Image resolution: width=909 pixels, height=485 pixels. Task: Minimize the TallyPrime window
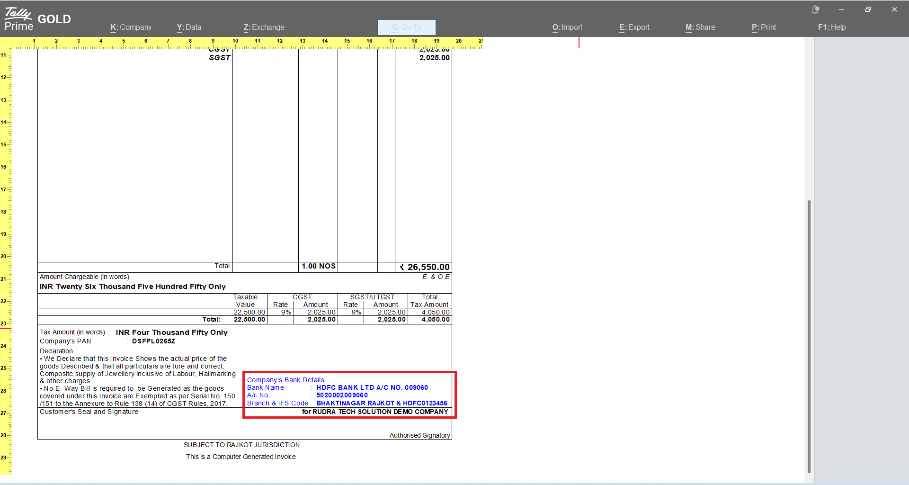point(841,9)
